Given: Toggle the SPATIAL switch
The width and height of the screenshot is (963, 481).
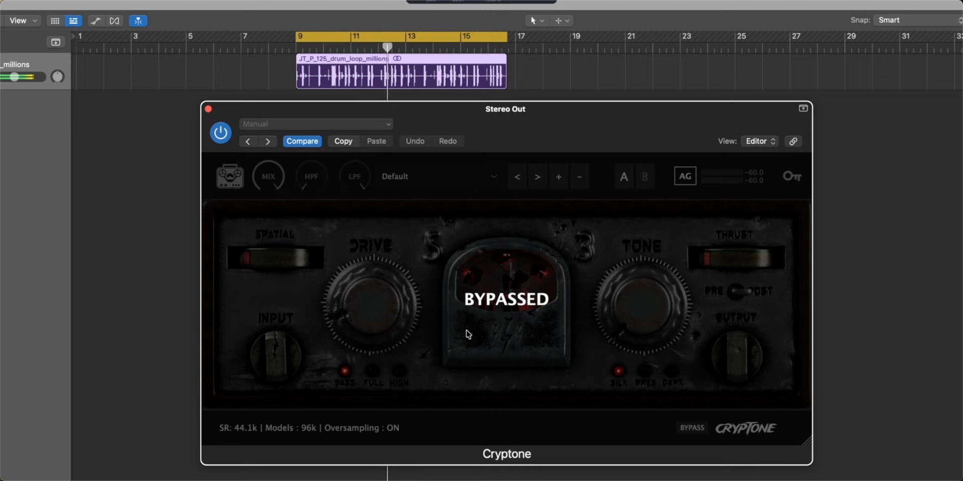Looking at the screenshot, I should click(275, 258).
